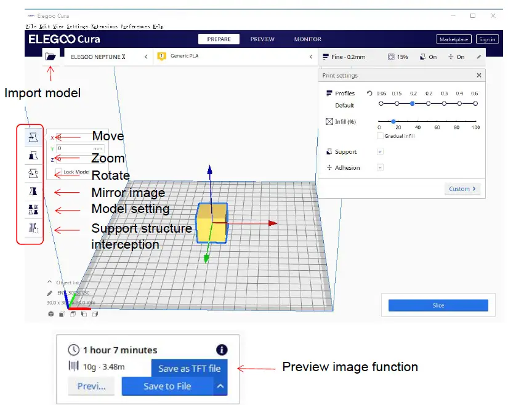The width and height of the screenshot is (508, 405).
Task: Click the Save to File button
Action: coord(167,386)
